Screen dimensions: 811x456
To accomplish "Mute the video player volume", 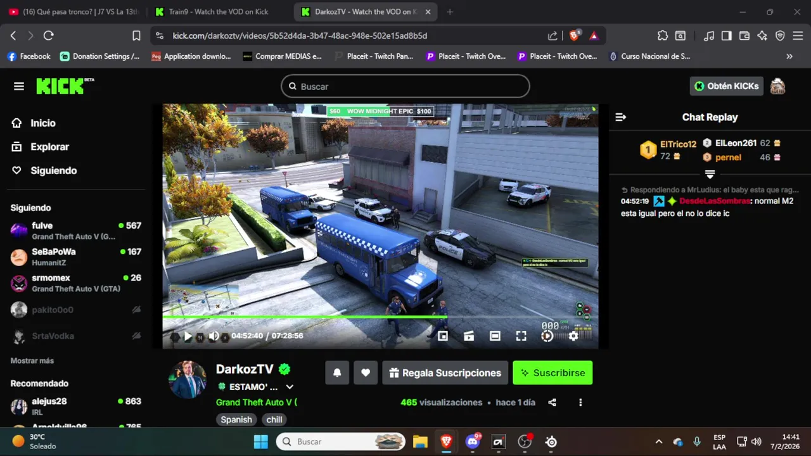I will (x=214, y=336).
